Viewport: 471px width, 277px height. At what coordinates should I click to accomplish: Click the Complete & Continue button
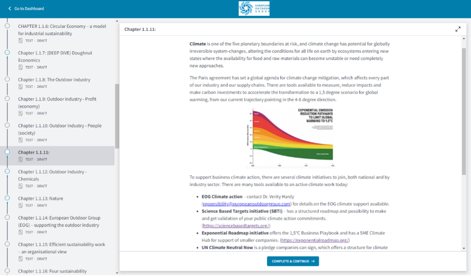click(293, 261)
